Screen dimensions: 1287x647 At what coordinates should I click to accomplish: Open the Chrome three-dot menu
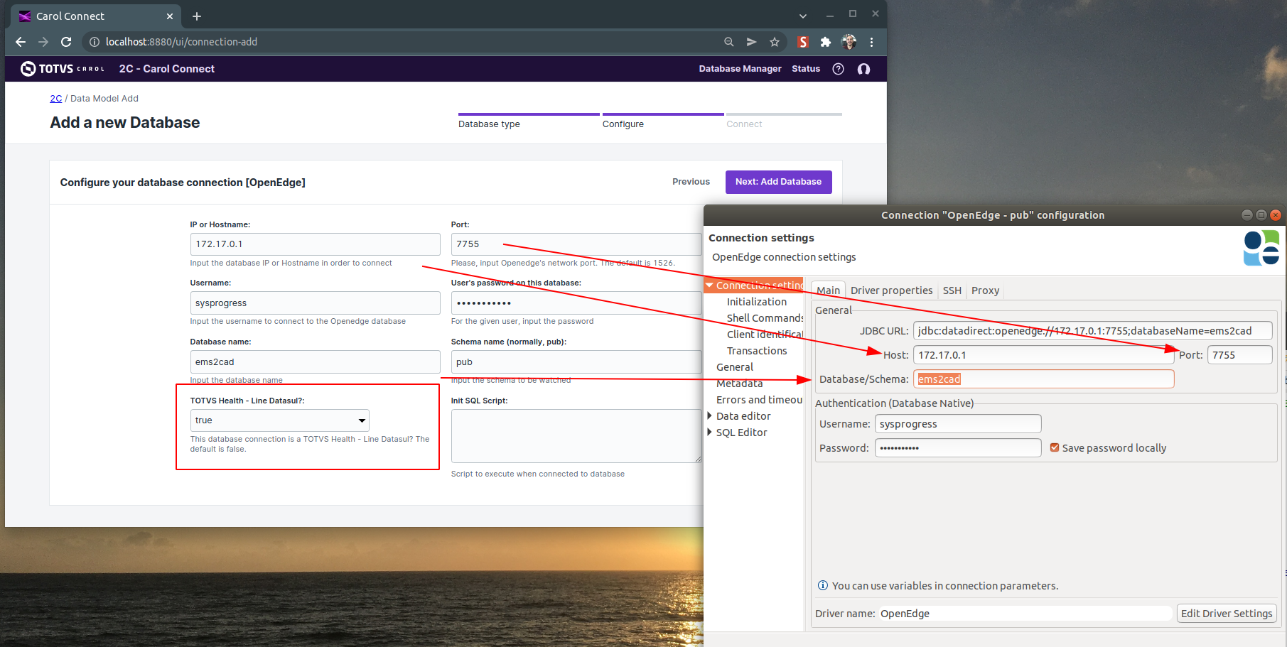(871, 42)
